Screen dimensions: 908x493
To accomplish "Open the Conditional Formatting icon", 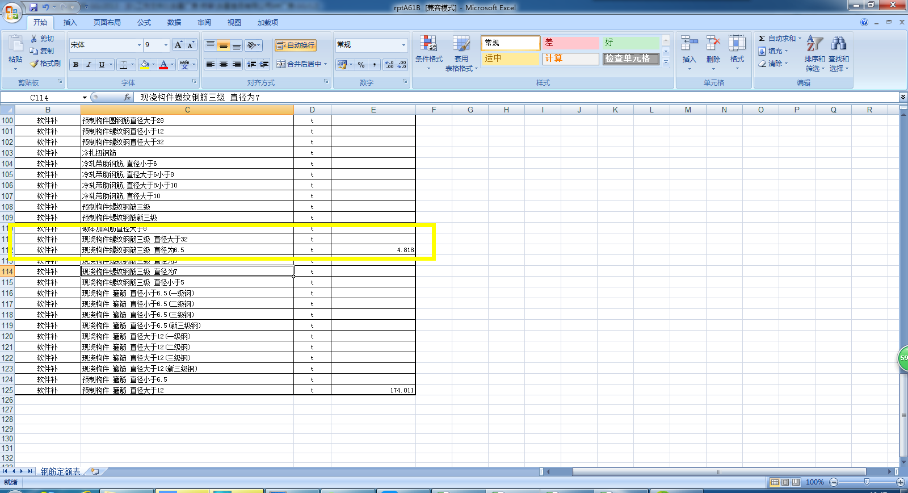I will click(x=428, y=44).
